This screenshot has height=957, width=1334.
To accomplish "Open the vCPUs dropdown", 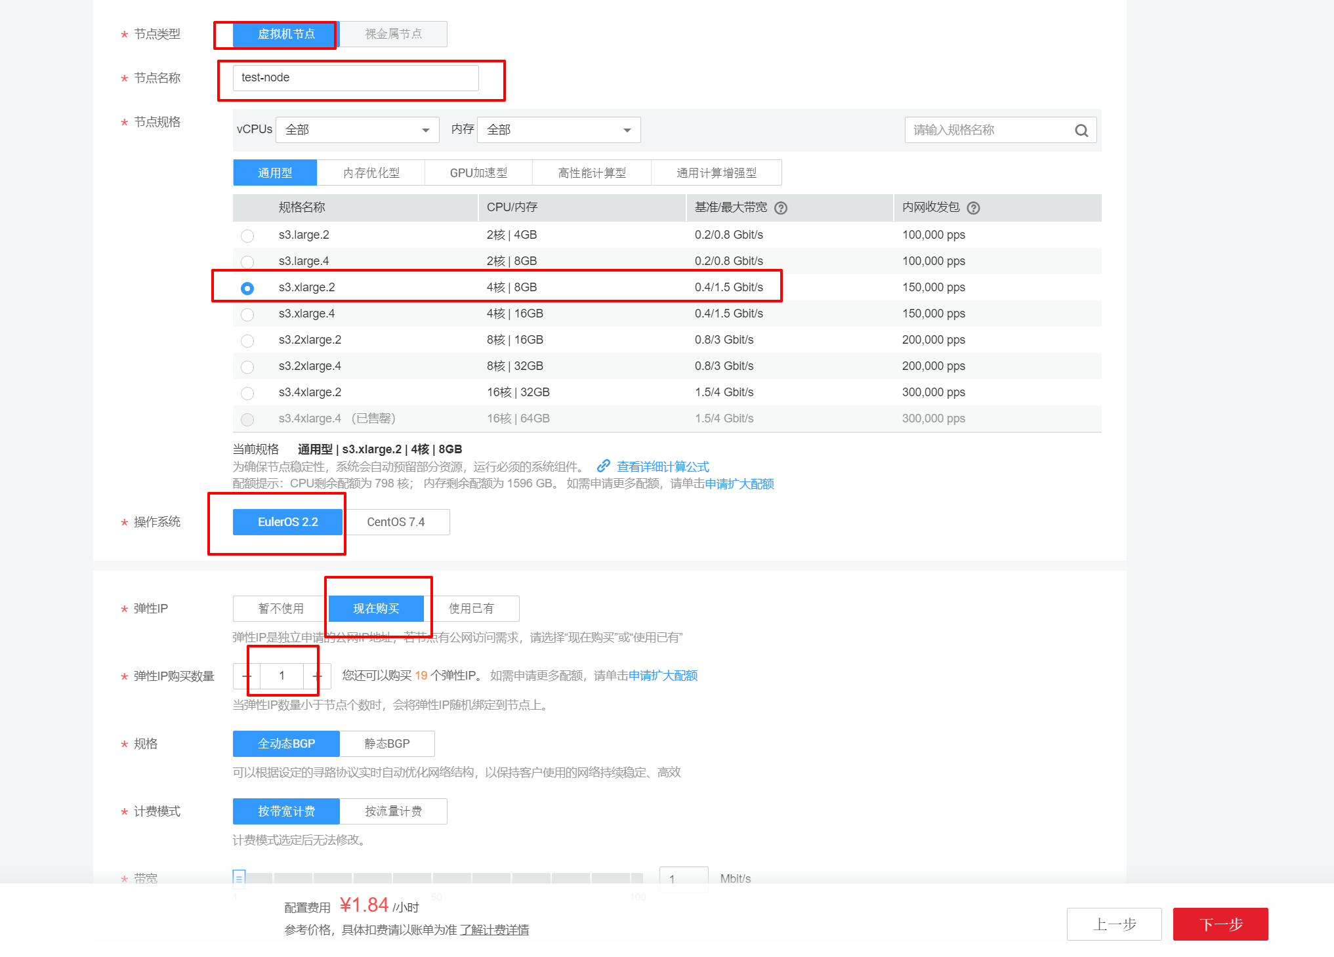I will 358,130.
